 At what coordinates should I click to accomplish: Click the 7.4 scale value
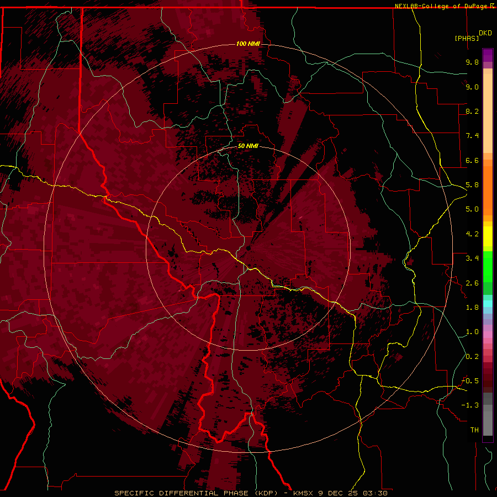coord(472,136)
